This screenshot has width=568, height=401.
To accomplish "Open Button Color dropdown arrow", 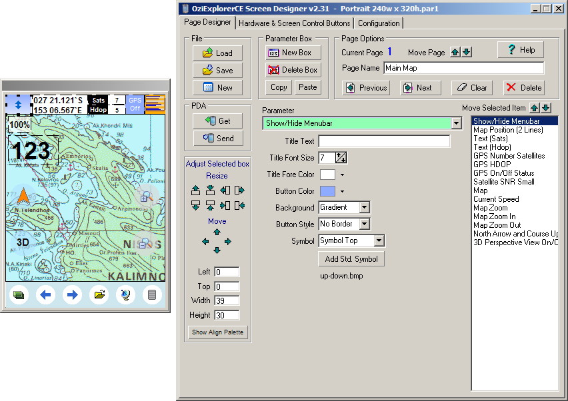I will point(342,191).
